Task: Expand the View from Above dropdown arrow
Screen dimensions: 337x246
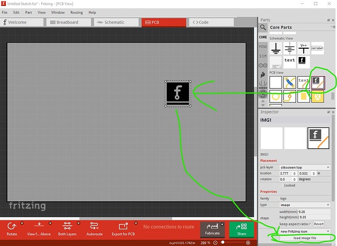Action: (x=50, y=223)
